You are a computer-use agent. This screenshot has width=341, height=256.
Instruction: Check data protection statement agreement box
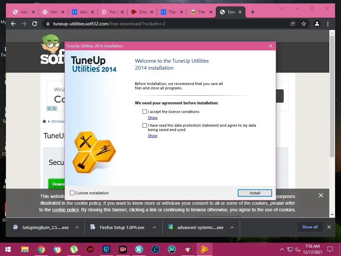point(145,125)
